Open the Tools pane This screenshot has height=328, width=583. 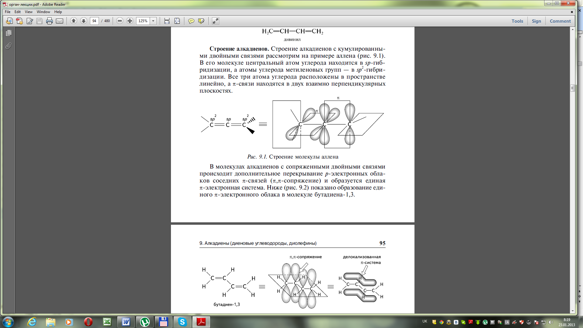coord(517,21)
